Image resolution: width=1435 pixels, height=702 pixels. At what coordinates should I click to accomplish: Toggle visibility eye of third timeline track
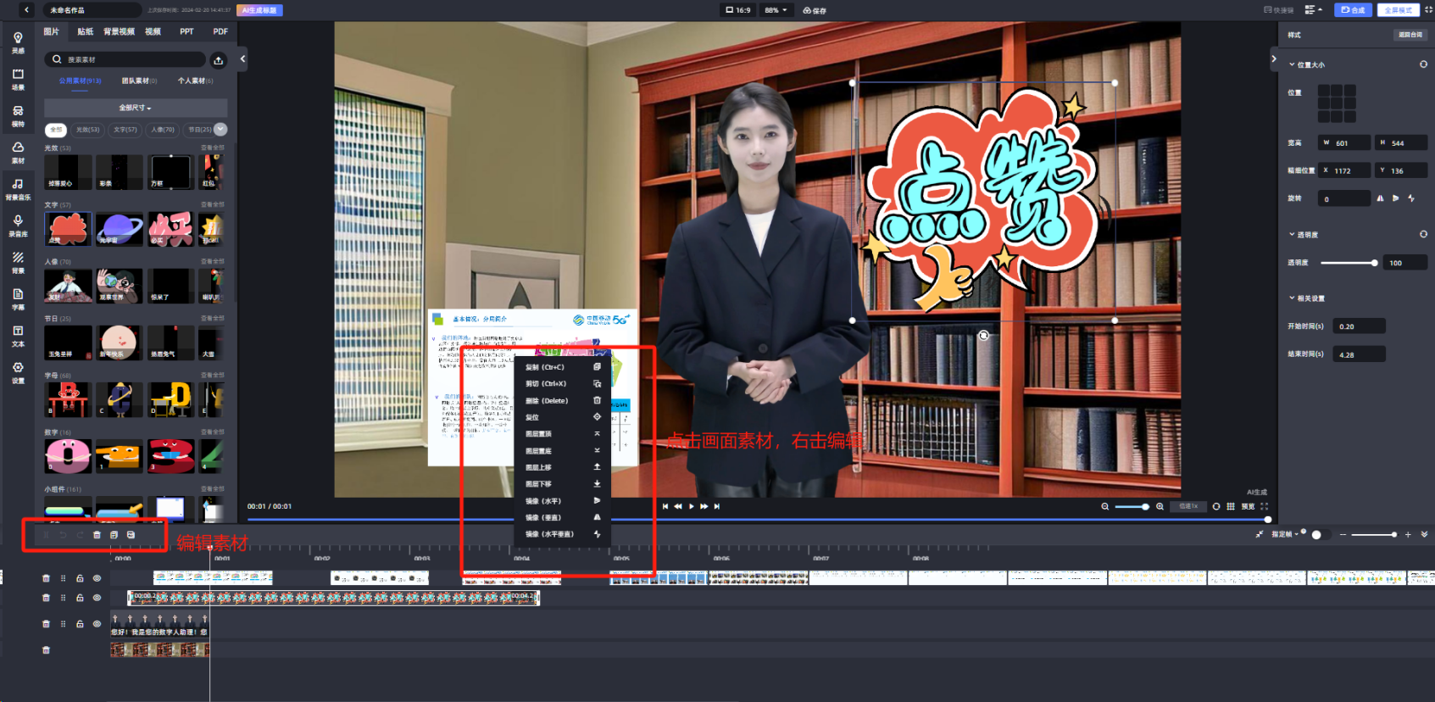coord(97,624)
